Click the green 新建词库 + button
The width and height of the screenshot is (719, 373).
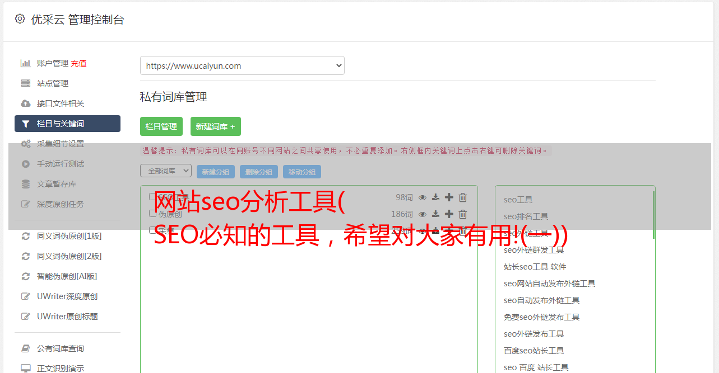[x=216, y=126]
